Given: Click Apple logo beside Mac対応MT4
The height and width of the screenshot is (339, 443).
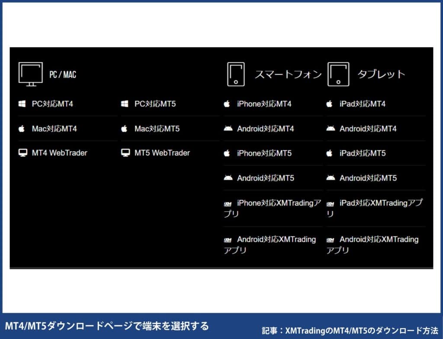Looking at the screenshot, I should 22,128.
